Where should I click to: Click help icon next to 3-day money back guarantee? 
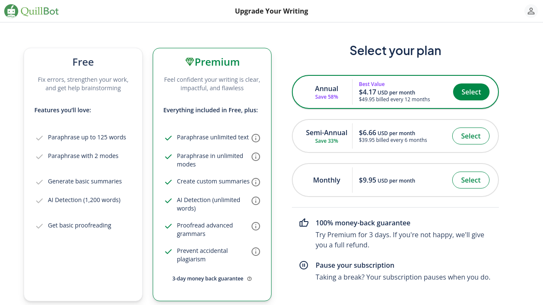click(249, 279)
